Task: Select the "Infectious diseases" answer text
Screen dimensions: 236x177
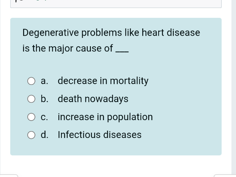Action: [99, 135]
